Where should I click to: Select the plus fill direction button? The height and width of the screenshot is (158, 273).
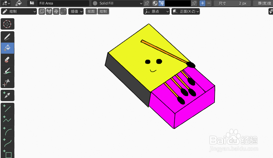coord(202,3)
